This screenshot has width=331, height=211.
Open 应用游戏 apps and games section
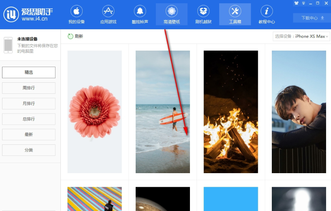tap(108, 14)
